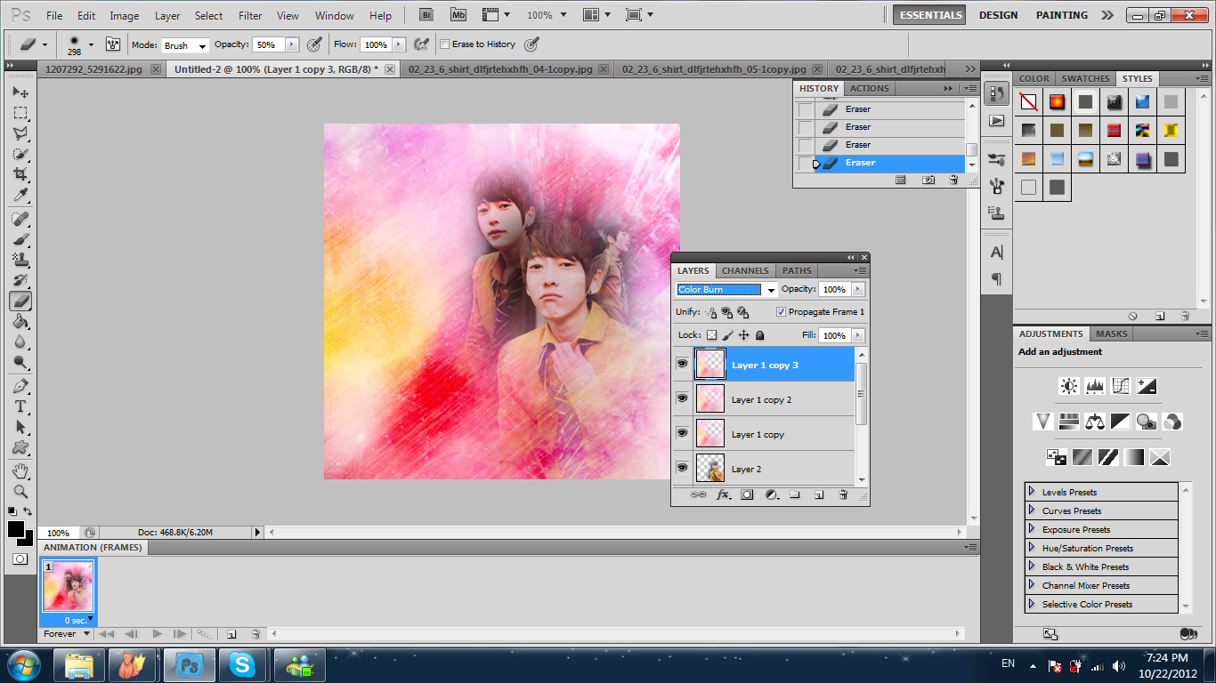Play the frame animation
This screenshot has height=683, width=1216.
[157, 634]
